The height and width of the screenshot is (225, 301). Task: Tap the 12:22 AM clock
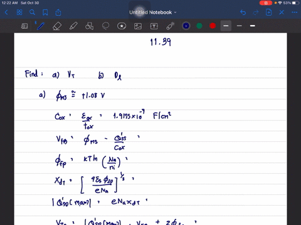(9, 3)
